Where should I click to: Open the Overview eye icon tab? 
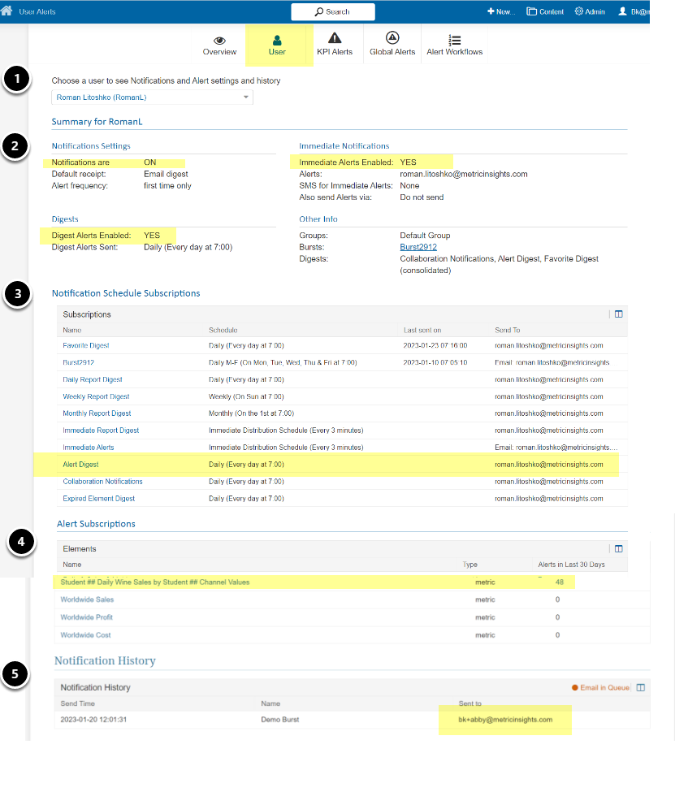[219, 41]
